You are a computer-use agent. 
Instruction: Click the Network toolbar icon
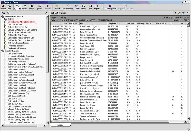click(47, 7)
